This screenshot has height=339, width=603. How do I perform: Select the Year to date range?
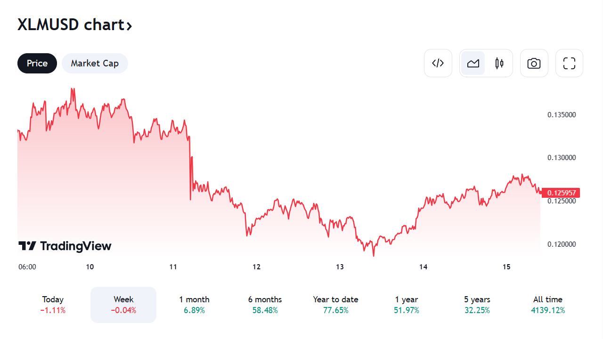click(x=335, y=305)
